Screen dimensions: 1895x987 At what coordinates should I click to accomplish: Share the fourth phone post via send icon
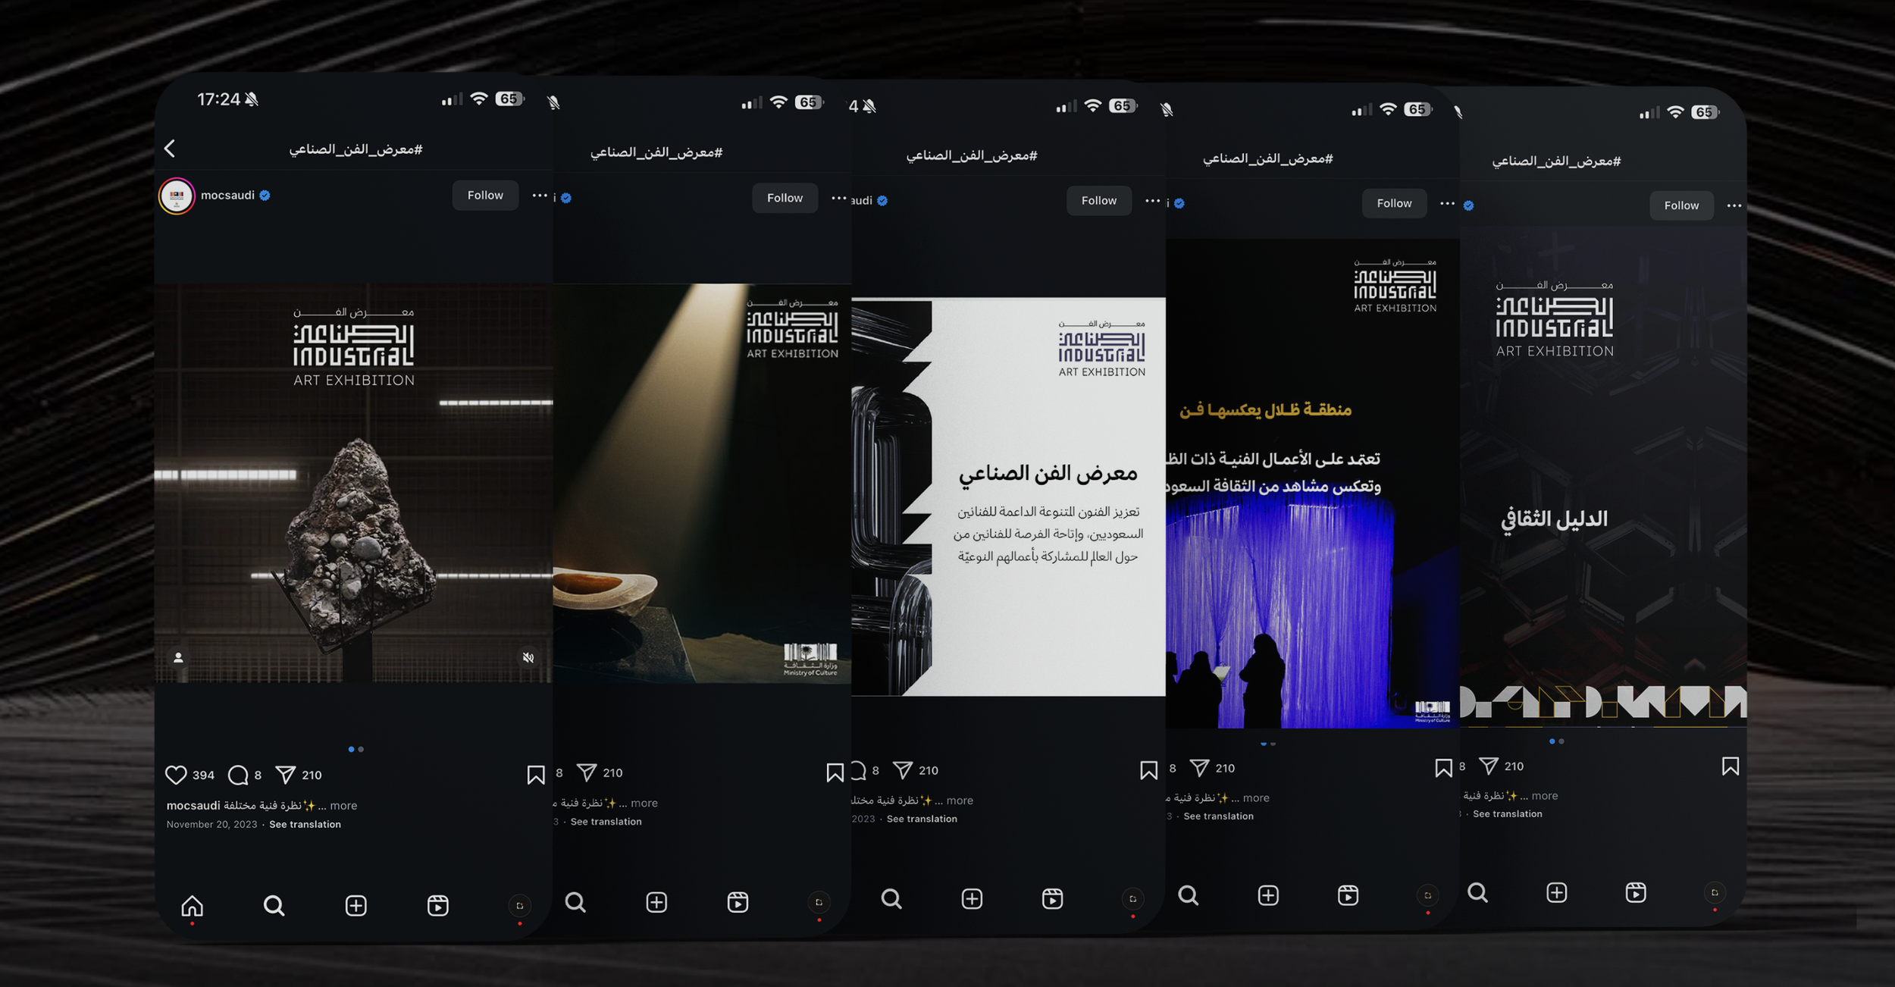pos(1199,767)
